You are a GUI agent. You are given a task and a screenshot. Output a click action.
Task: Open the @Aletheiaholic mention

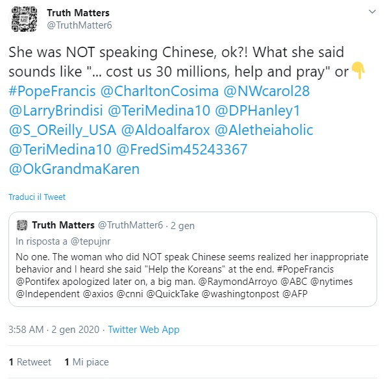(264, 130)
